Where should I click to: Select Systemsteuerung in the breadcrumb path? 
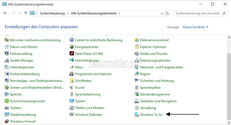(52, 13)
